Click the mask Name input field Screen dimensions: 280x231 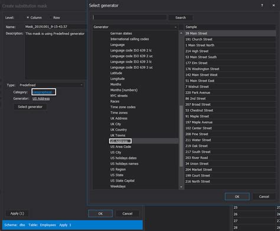point(56,27)
